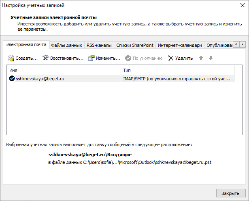Move account up with the up arrow
The image size is (249, 201).
click(201, 58)
